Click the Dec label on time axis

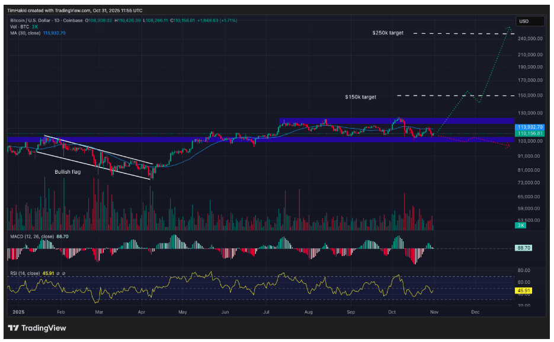(x=475, y=312)
